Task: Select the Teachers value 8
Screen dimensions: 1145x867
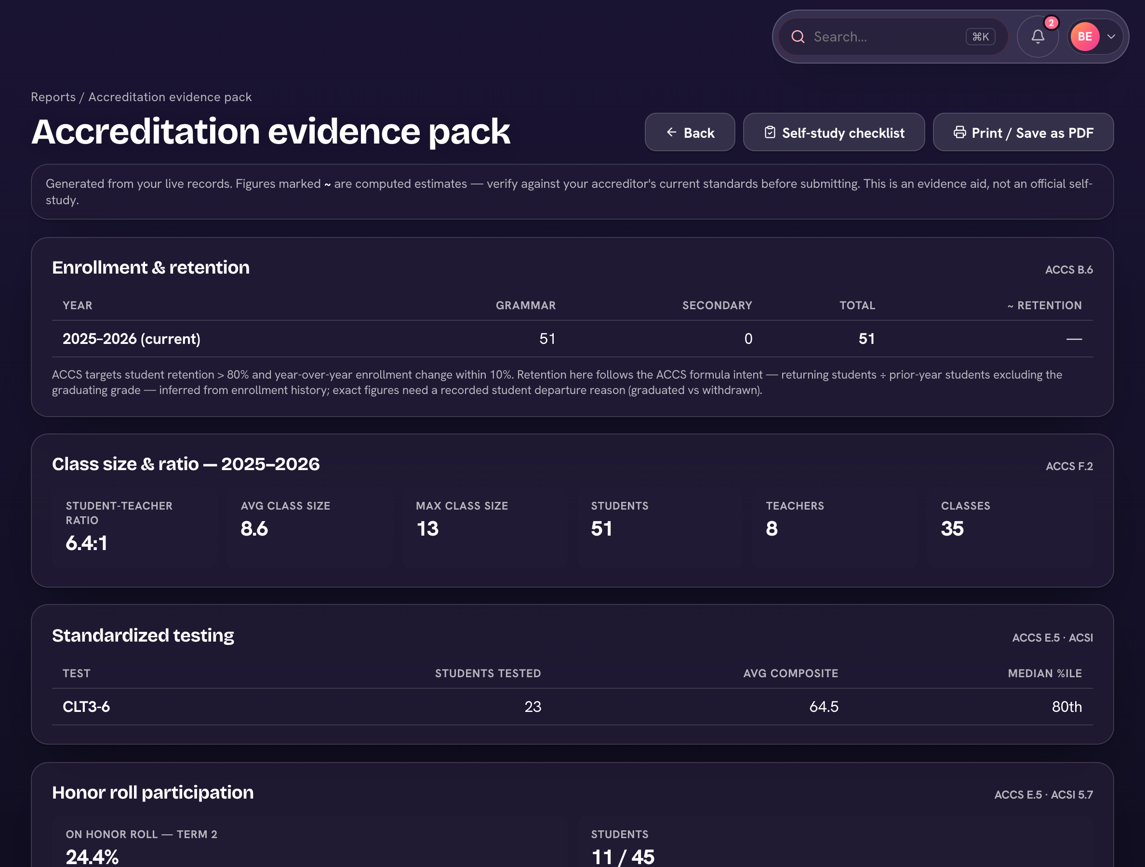Action: click(x=772, y=529)
